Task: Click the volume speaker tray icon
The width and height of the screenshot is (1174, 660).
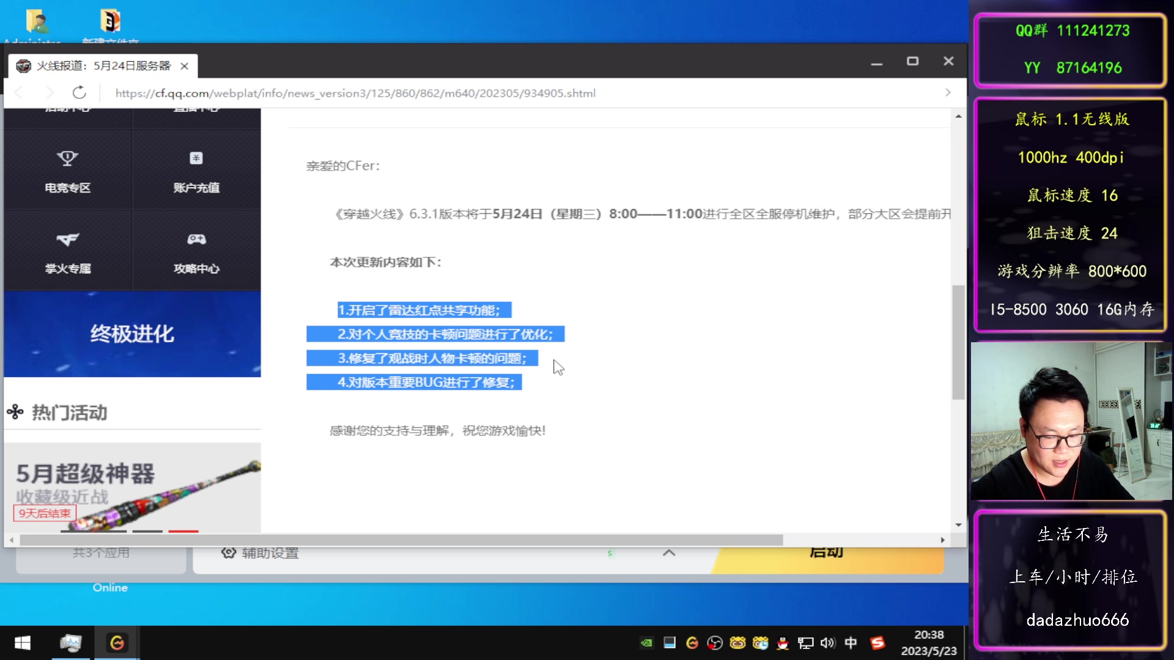Action: [828, 643]
